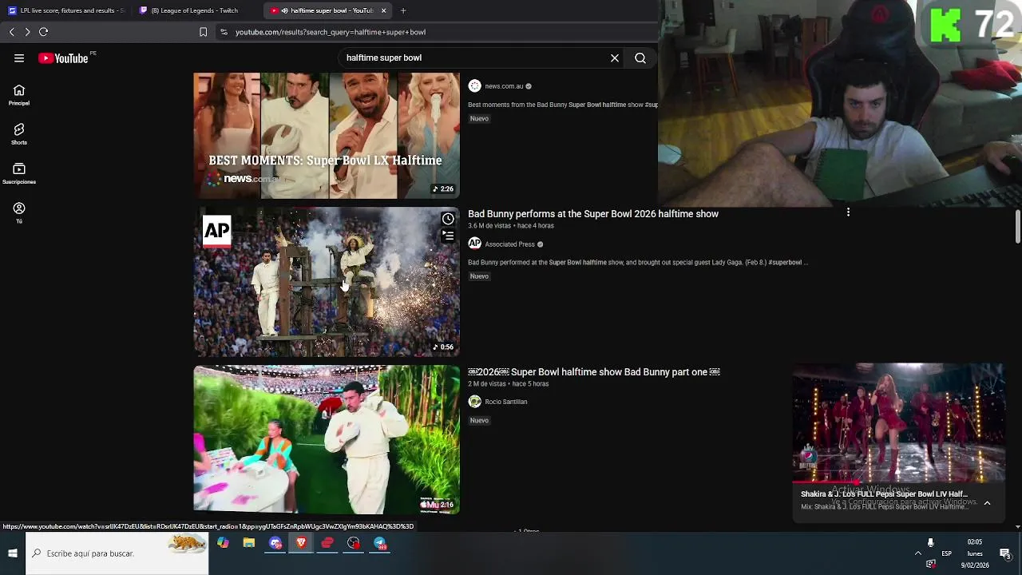Screen dimensions: 1022x575
Task: Seek the miniplayer red progress bar
Action: click(898, 482)
